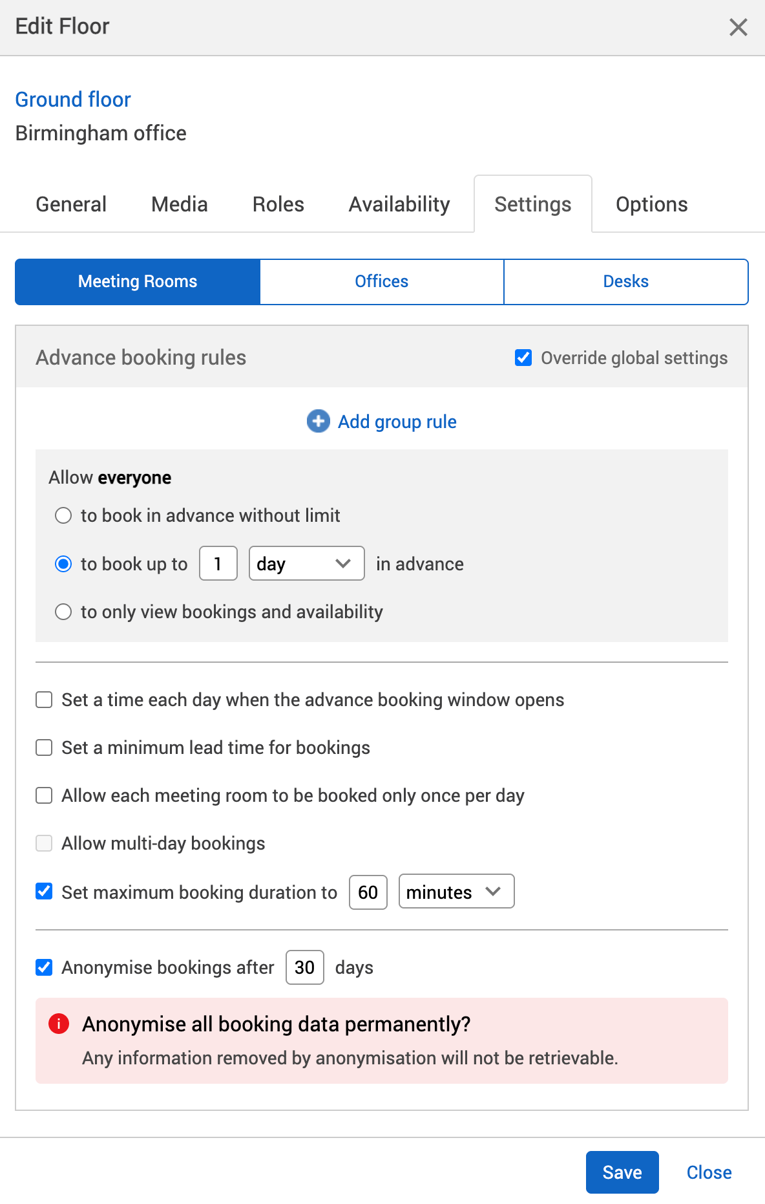Toggle Allow multi-day bookings checkbox

44,843
